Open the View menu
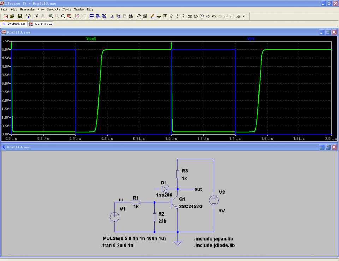This screenshot has width=339, height=261. coord(40,9)
